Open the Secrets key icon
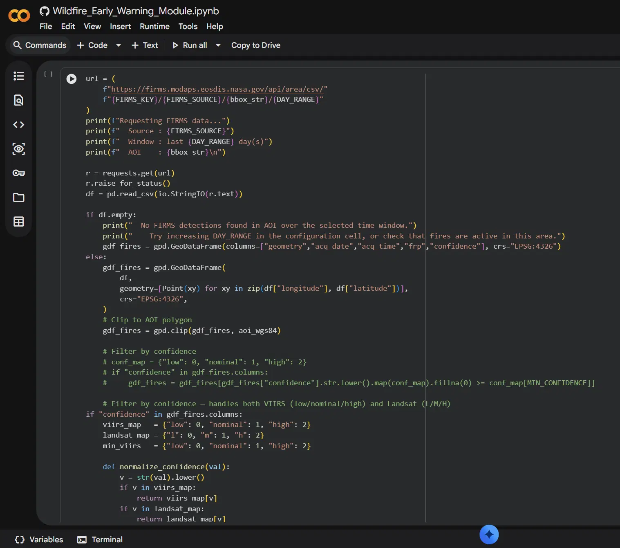 click(x=19, y=173)
